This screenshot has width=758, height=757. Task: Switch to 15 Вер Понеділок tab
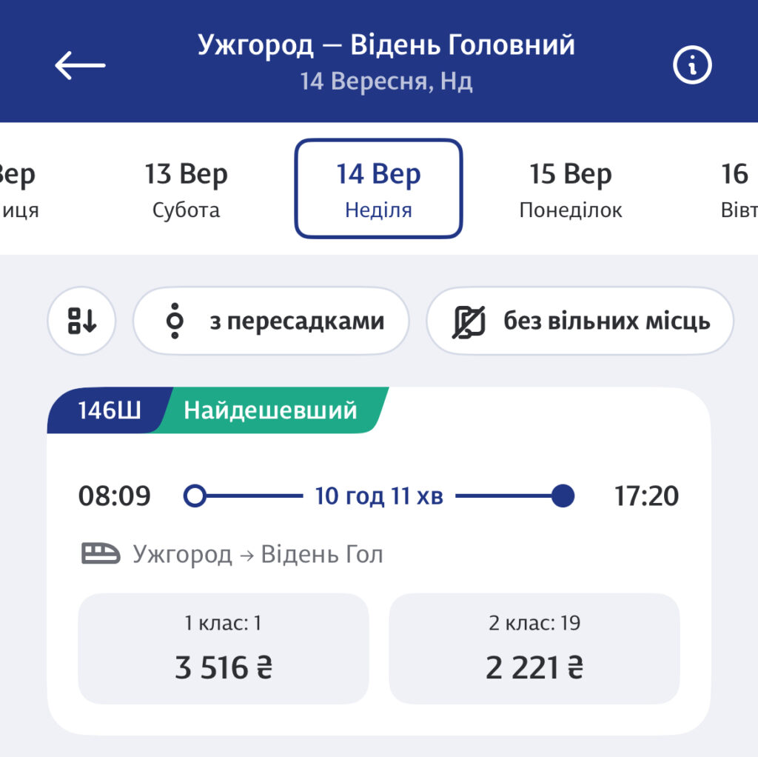click(570, 189)
